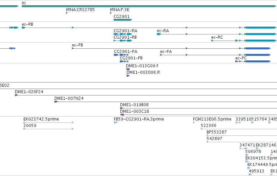Click the 347471 EST glyph
Screen dimensions: 277x176
(x=243, y=148)
